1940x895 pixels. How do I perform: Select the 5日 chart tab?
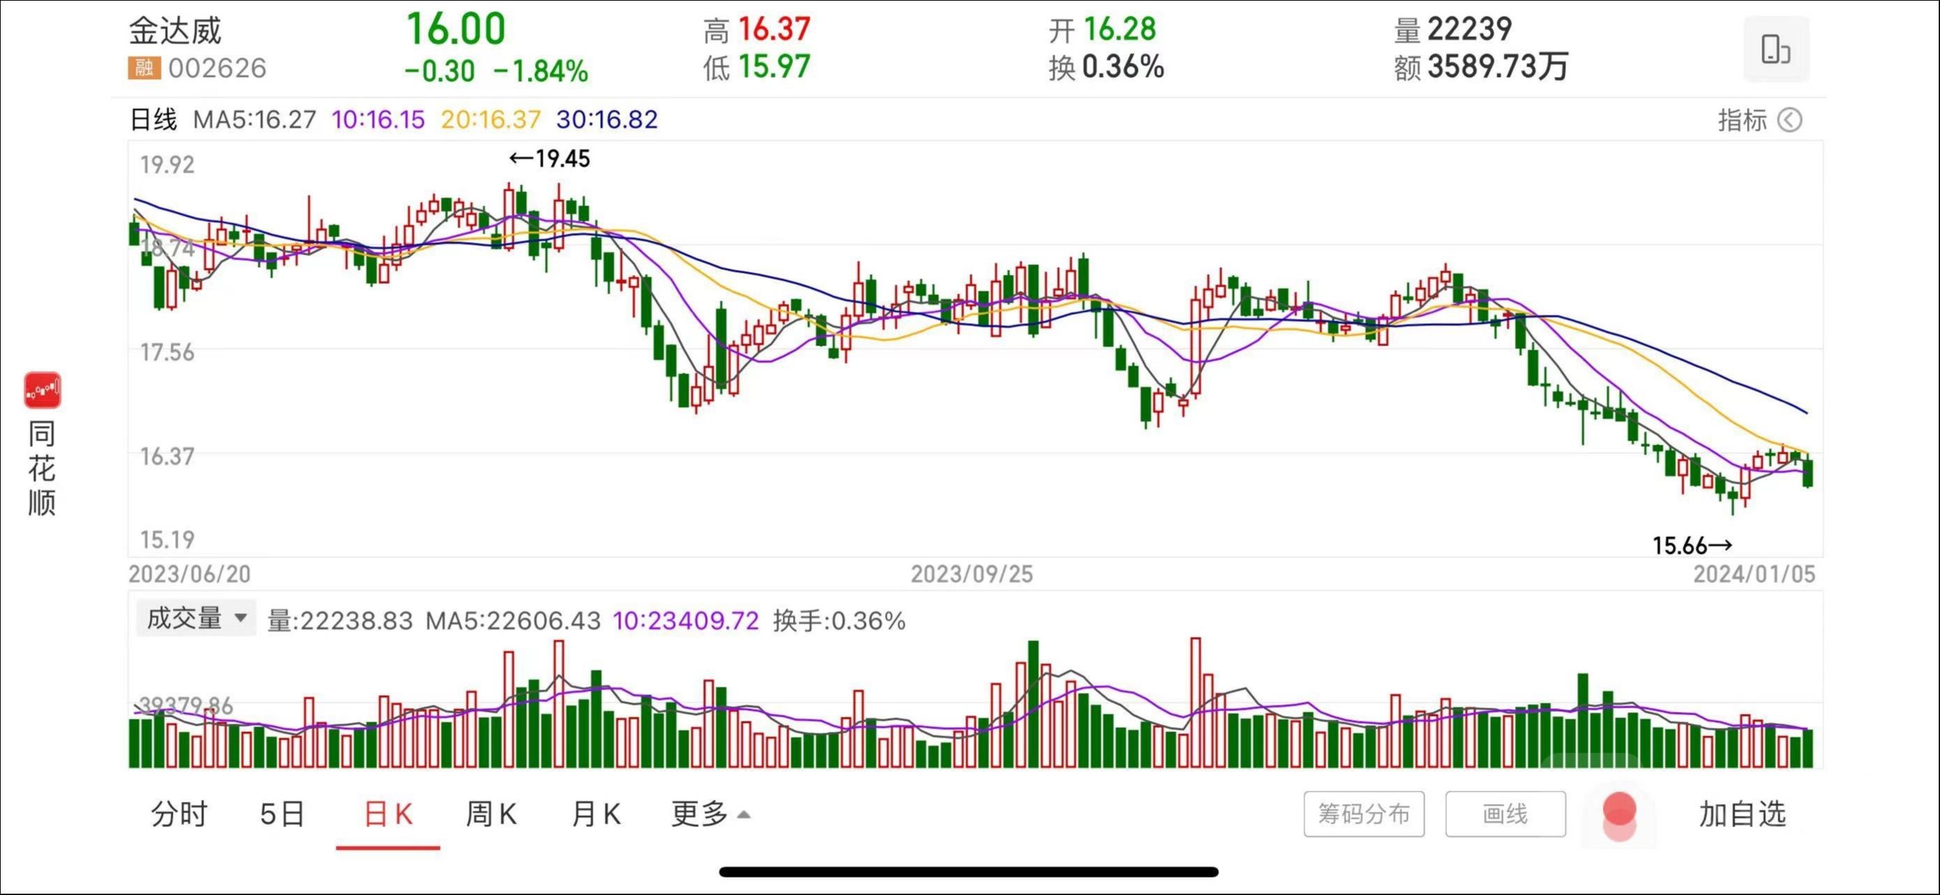coord(282,814)
